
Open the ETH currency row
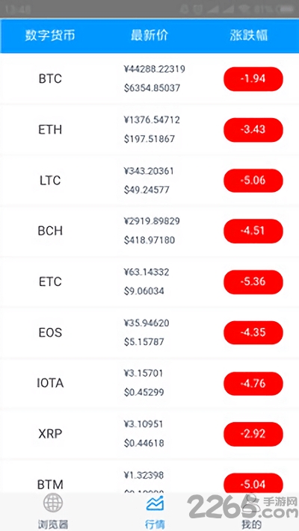(x=149, y=130)
